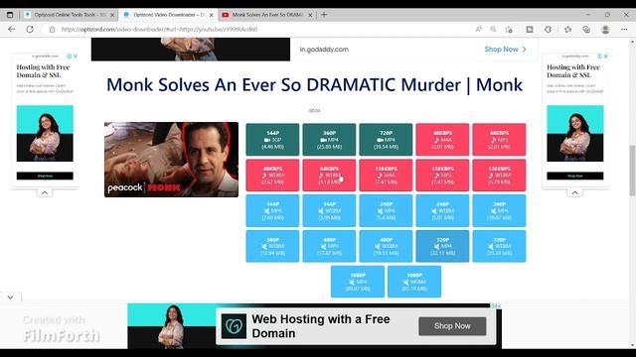Download muted 480P MP4 blue option
This screenshot has width=636, height=357.
click(x=329, y=247)
